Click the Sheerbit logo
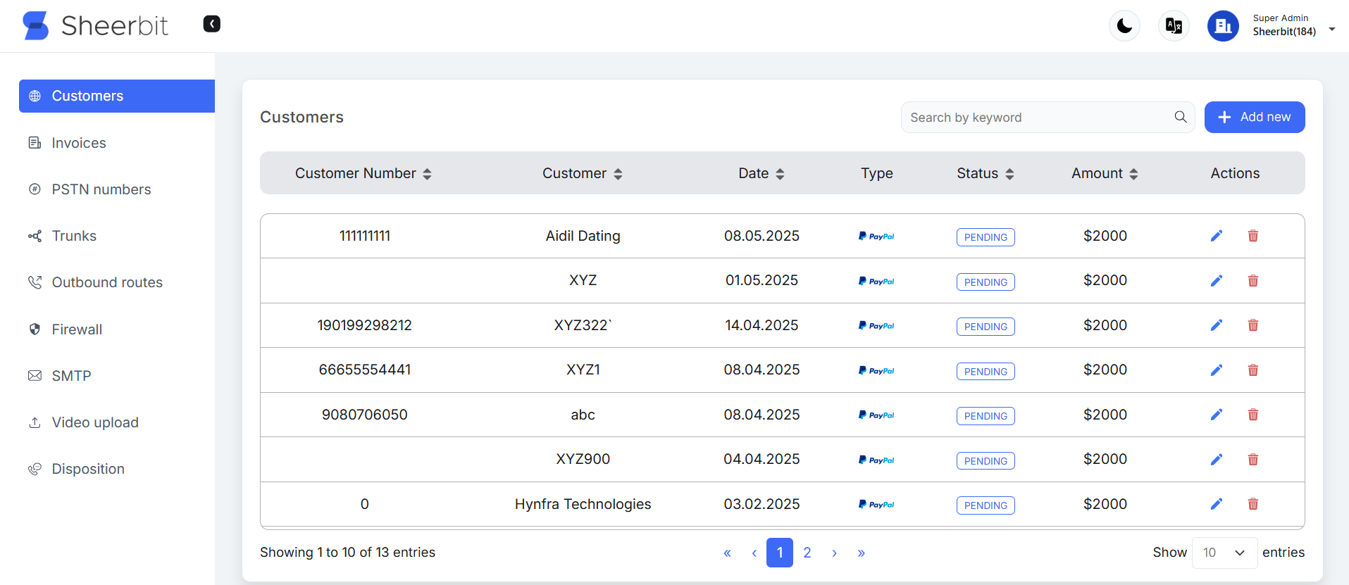The image size is (1349, 585). point(96,26)
